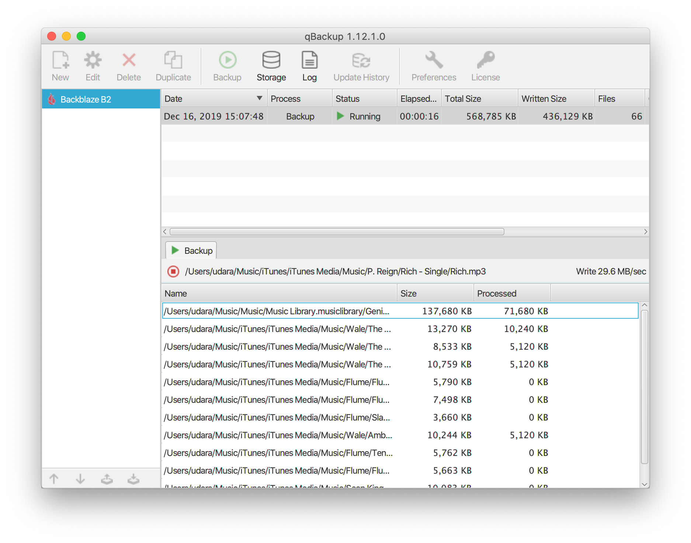Image resolution: width=691 pixels, height=543 pixels.
Task: Select the file row with size 10,759 KB
Action: (400, 364)
